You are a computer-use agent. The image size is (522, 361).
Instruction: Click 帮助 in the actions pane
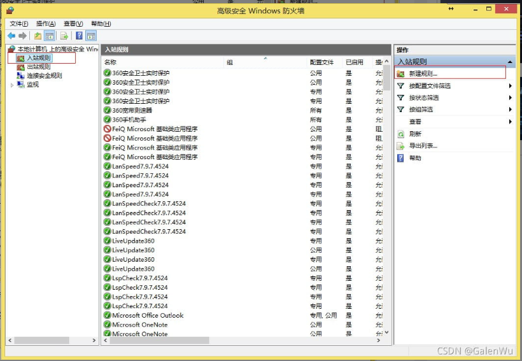coord(415,158)
